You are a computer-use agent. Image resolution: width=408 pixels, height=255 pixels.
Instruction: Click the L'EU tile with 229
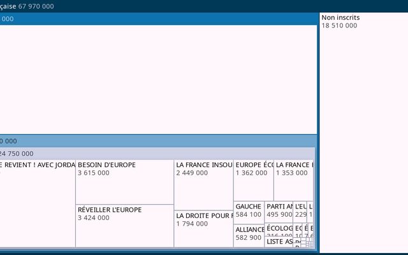coord(300,211)
